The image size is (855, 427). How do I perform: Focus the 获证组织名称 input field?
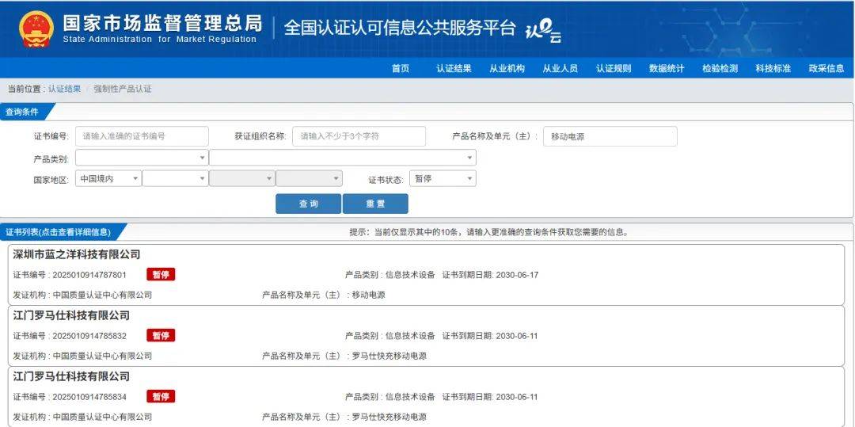click(x=359, y=136)
